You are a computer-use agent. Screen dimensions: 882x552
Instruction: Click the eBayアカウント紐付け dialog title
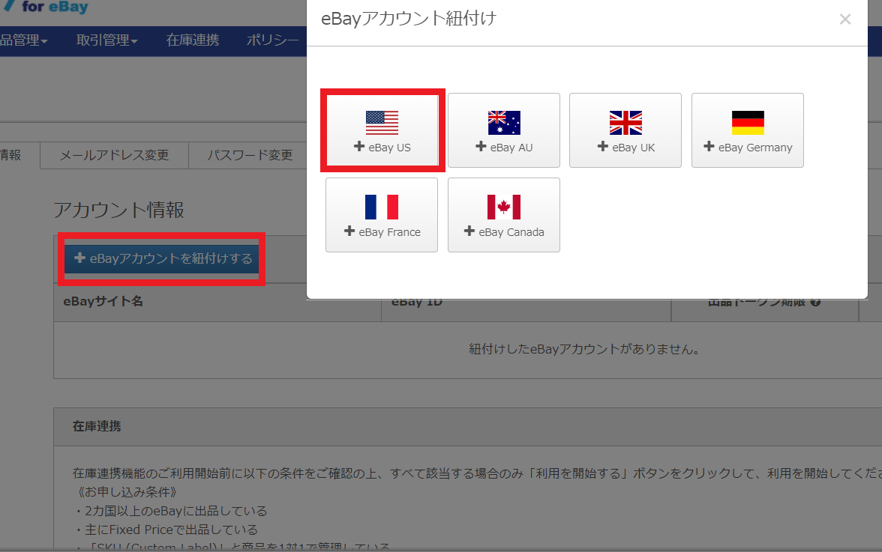[409, 19]
